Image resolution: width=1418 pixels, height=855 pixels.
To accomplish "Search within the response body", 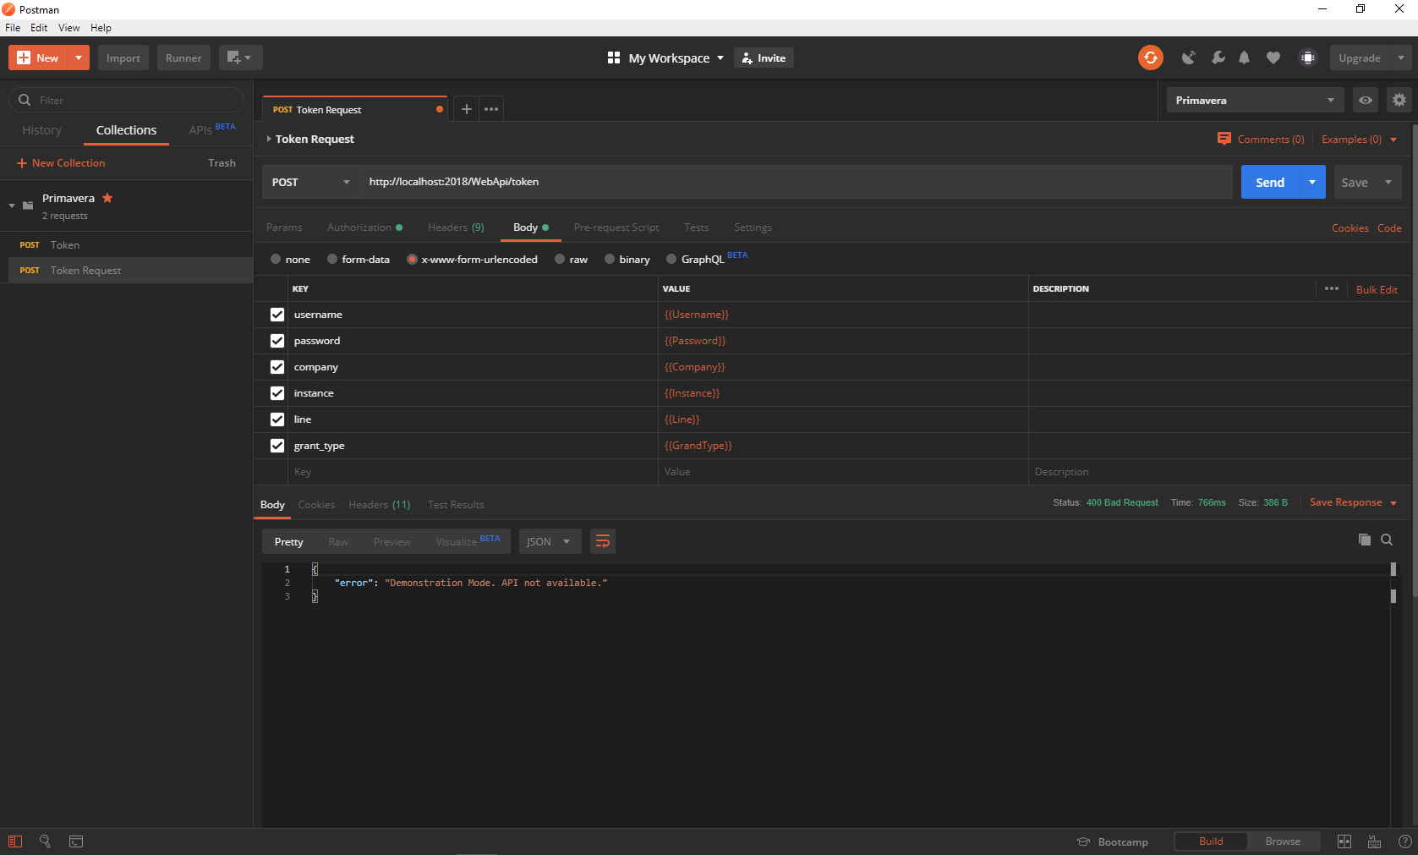I will [x=1387, y=540].
